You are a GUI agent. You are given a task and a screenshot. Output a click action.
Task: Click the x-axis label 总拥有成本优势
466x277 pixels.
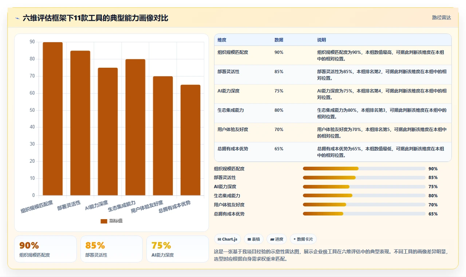coord(174,206)
